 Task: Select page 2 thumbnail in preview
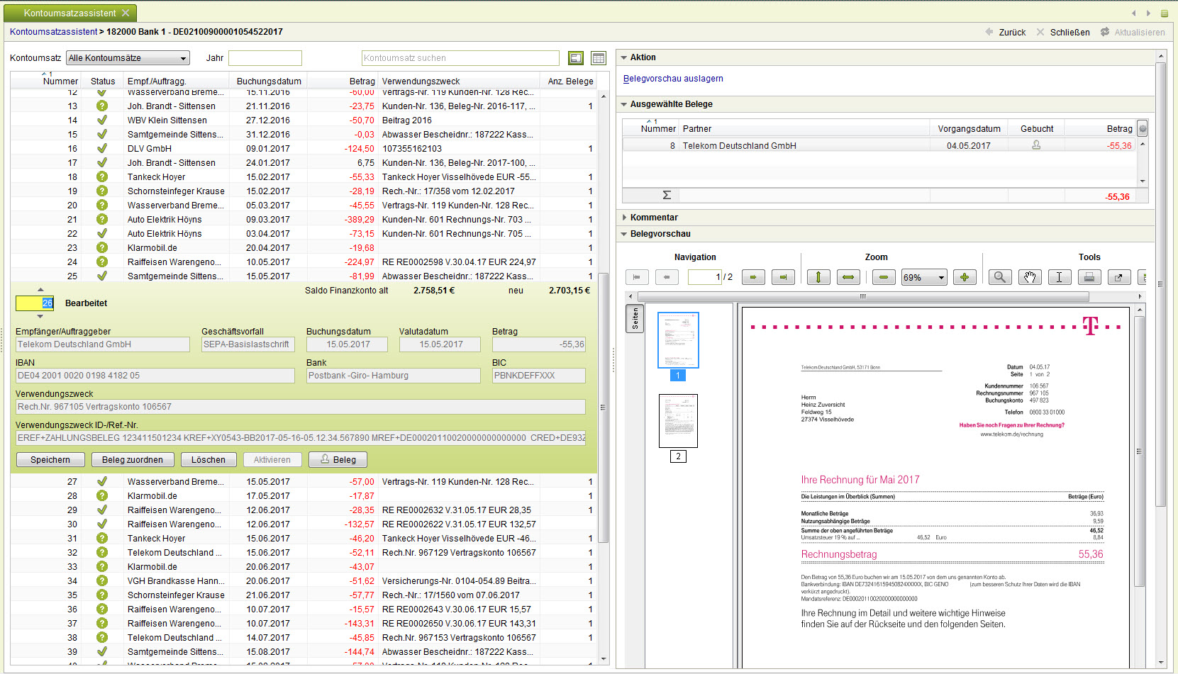pos(678,421)
